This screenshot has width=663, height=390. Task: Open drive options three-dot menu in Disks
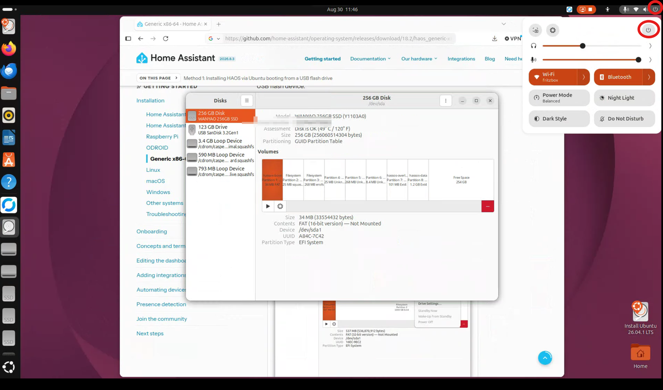click(x=446, y=100)
